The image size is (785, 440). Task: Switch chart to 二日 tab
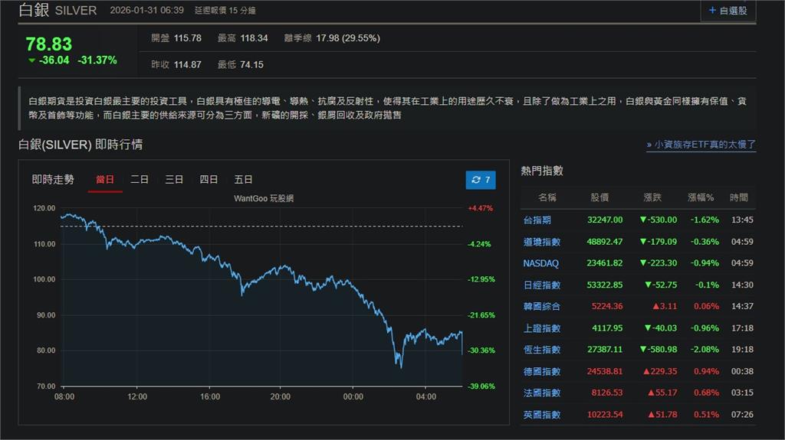coord(140,180)
